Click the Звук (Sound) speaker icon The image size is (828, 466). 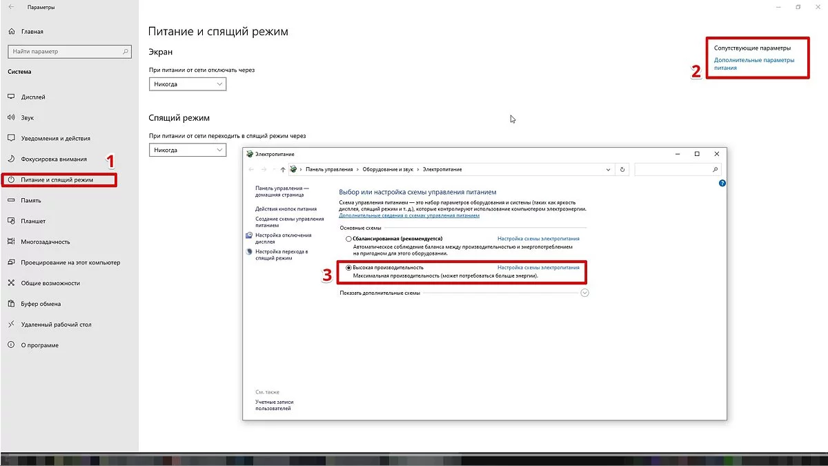pyautogui.click(x=11, y=118)
